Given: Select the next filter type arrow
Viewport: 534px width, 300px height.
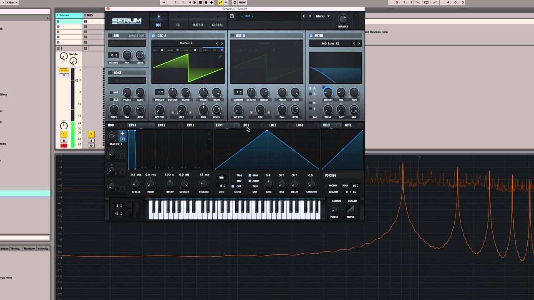Looking at the screenshot, I should click(x=359, y=43).
